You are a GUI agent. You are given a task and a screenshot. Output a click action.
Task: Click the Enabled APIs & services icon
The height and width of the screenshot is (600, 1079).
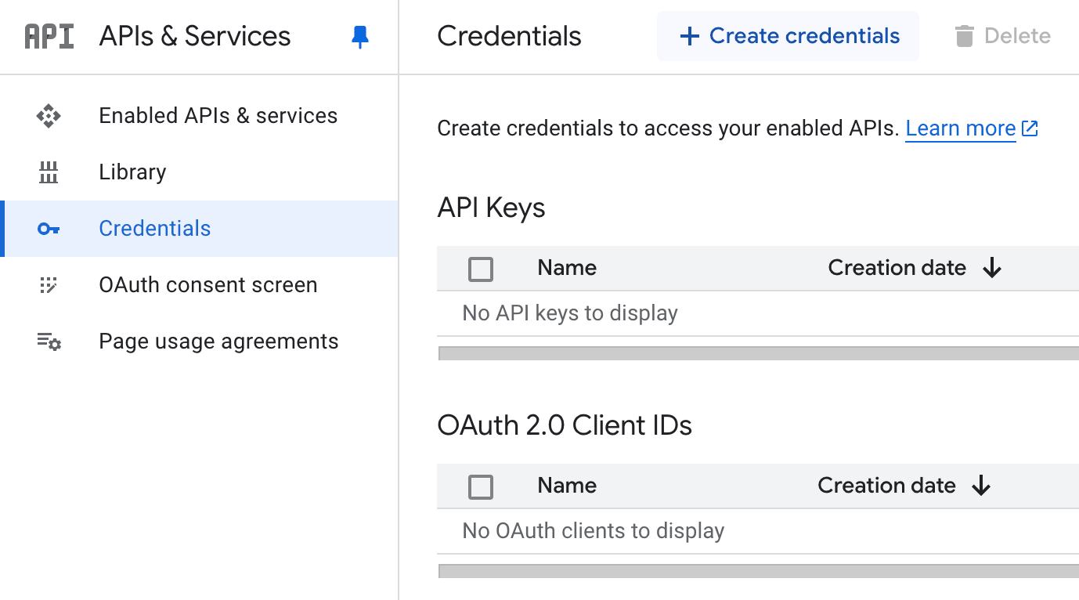click(49, 116)
